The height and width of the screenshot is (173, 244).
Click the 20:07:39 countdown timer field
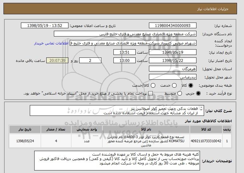coord(57,61)
